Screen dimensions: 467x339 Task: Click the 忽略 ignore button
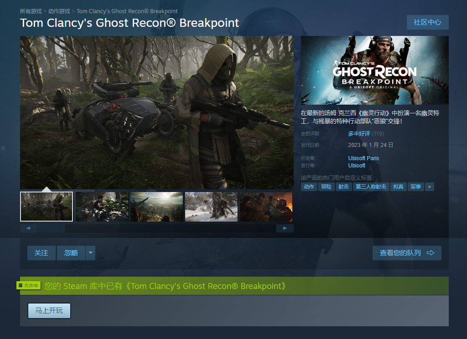(x=71, y=253)
